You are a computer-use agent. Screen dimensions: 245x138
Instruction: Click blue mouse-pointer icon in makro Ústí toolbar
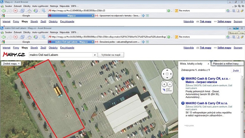click(44, 37)
